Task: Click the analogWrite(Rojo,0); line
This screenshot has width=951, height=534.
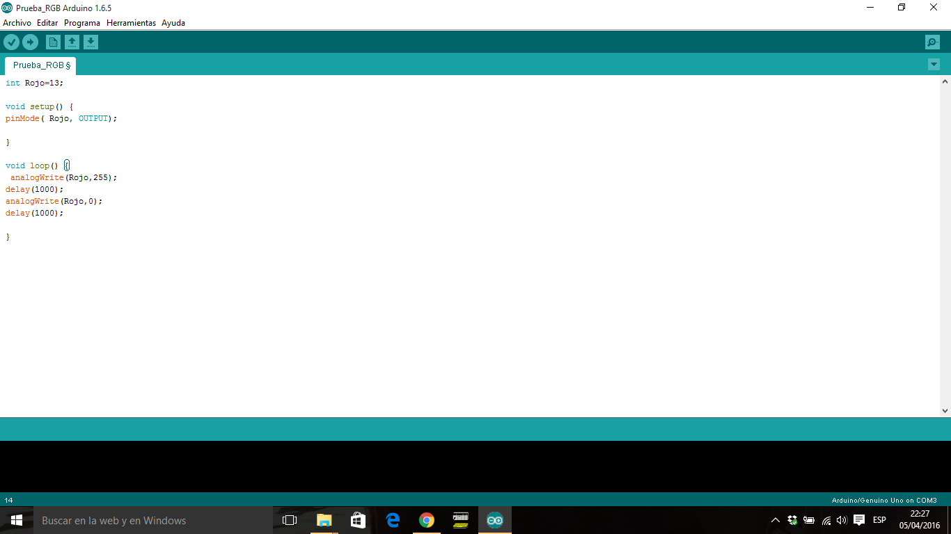Action: (54, 201)
